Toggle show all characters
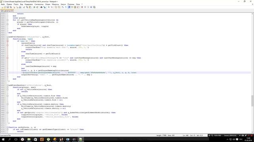Viewport: 254px width, 142px height. coord(66,7)
